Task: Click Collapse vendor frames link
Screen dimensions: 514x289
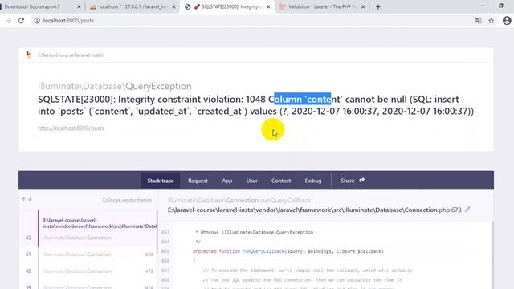Action: (127, 200)
